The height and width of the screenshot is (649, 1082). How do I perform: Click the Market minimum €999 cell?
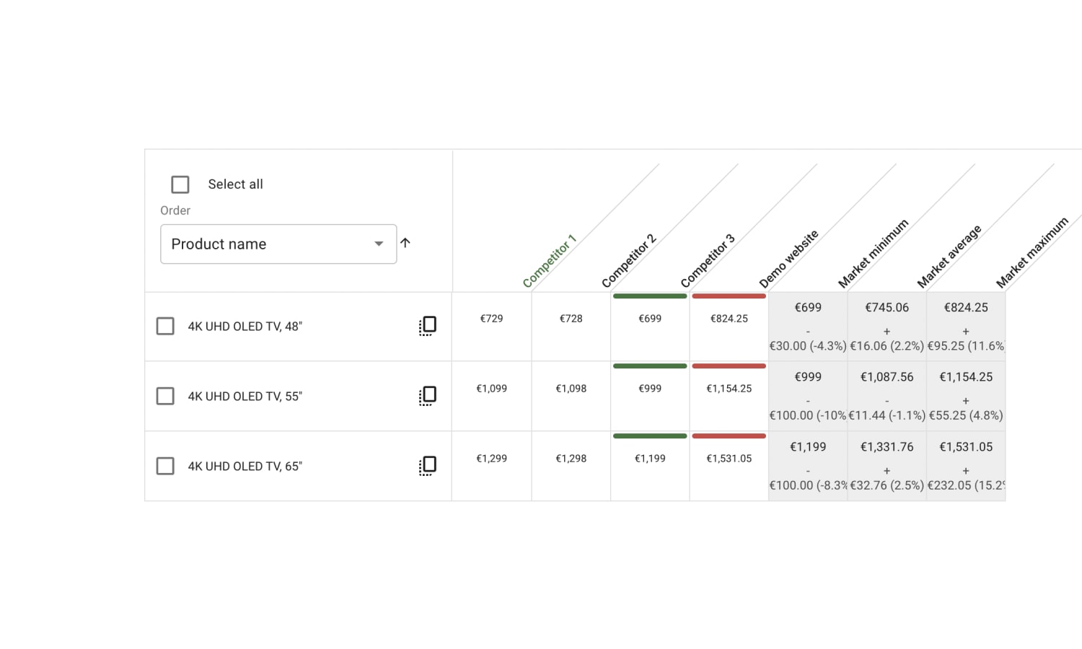point(808,396)
